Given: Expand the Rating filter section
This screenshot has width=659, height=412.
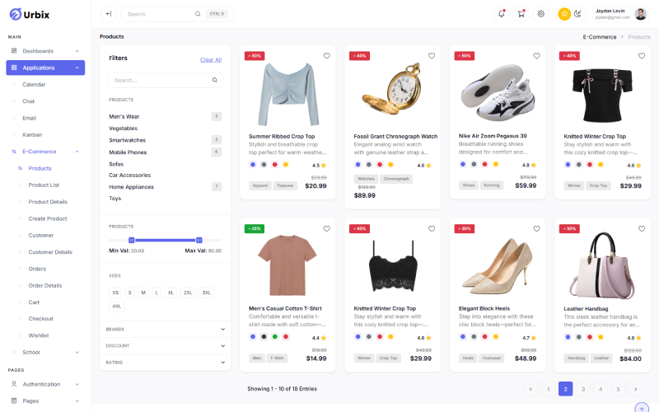Looking at the screenshot, I should [222, 362].
